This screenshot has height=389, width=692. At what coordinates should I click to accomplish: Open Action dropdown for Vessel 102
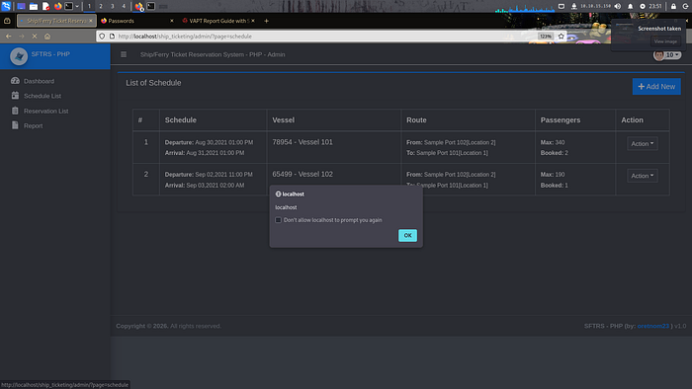(643, 176)
